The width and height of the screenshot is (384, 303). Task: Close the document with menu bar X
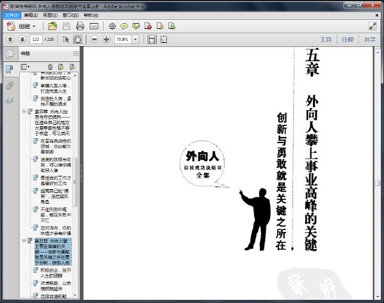(377, 15)
